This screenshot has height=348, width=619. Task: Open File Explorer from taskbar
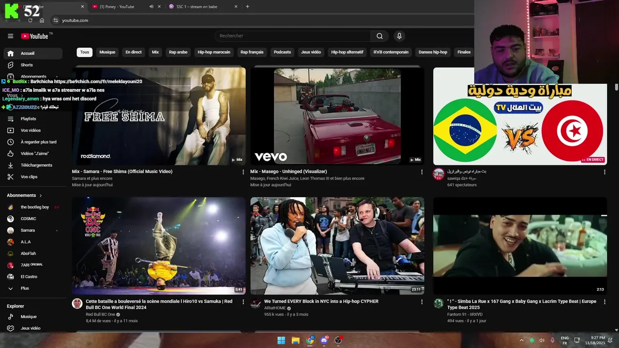point(295,340)
